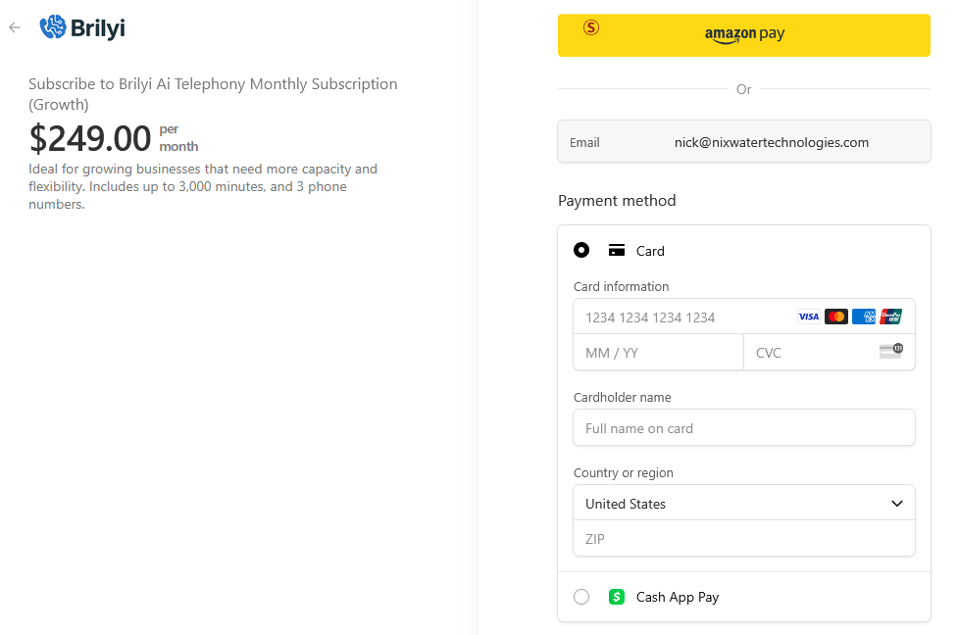Click the UnionPay card icon

(891, 317)
